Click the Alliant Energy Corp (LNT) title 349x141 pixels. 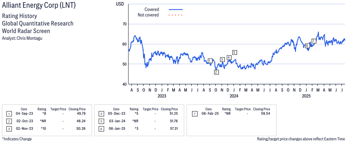39,5
